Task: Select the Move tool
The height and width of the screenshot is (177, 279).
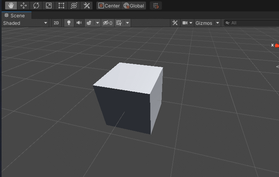Action: [24, 6]
